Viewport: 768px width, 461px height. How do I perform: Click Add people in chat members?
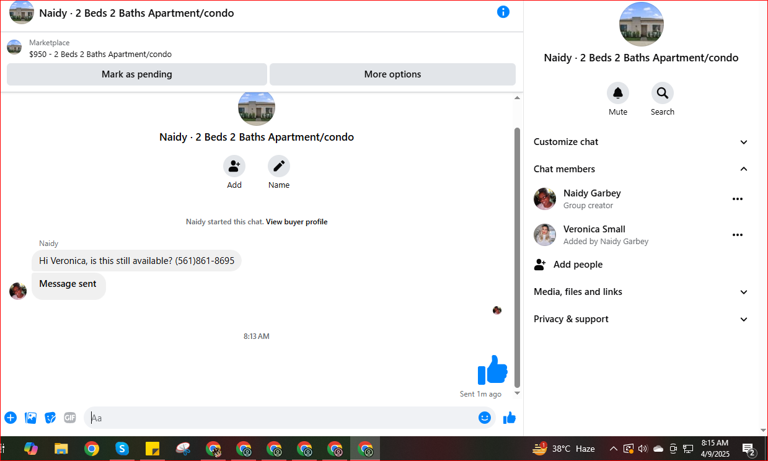tap(578, 265)
